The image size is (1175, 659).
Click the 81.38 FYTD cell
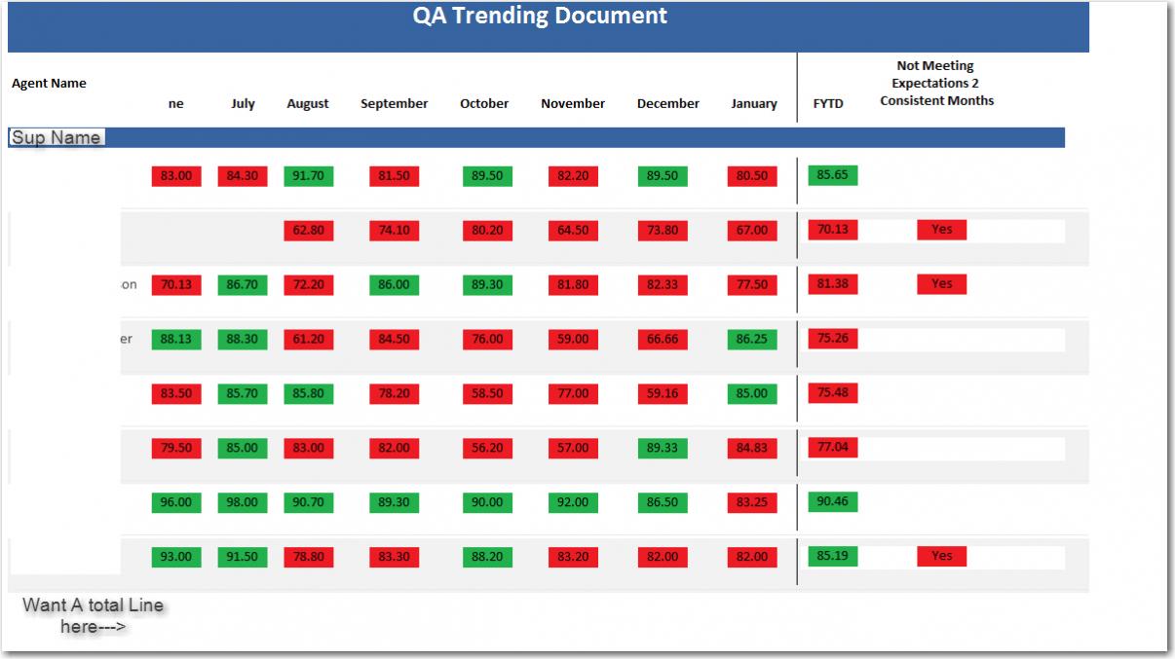[x=833, y=284]
